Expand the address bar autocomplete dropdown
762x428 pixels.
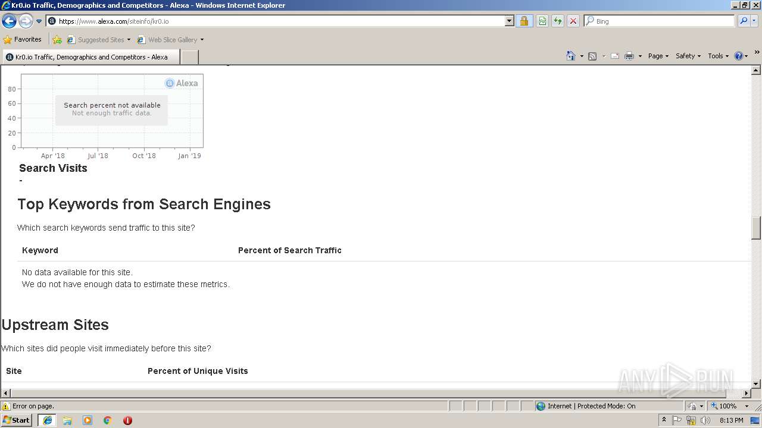click(x=509, y=21)
